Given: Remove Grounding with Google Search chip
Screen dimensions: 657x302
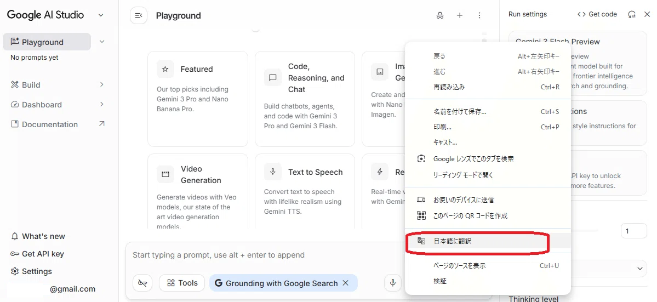Looking at the screenshot, I should click(x=346, y=283).
